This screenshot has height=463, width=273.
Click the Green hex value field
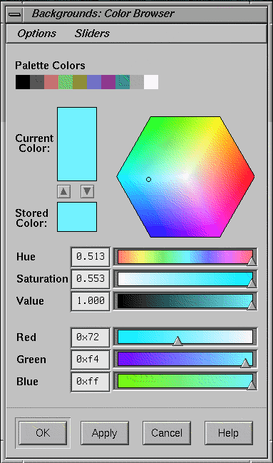click(x=91, y=359)
